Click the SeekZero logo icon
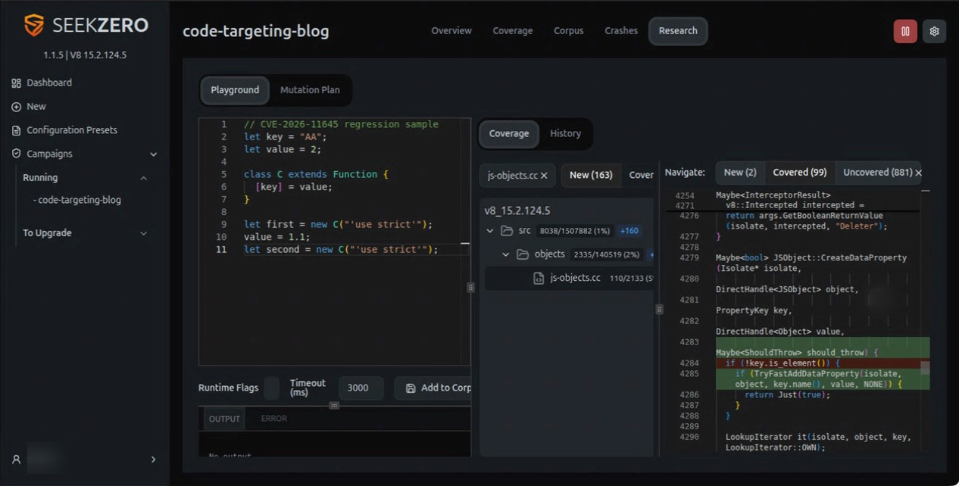The image size is (959, 486). (x=34, y=25)
